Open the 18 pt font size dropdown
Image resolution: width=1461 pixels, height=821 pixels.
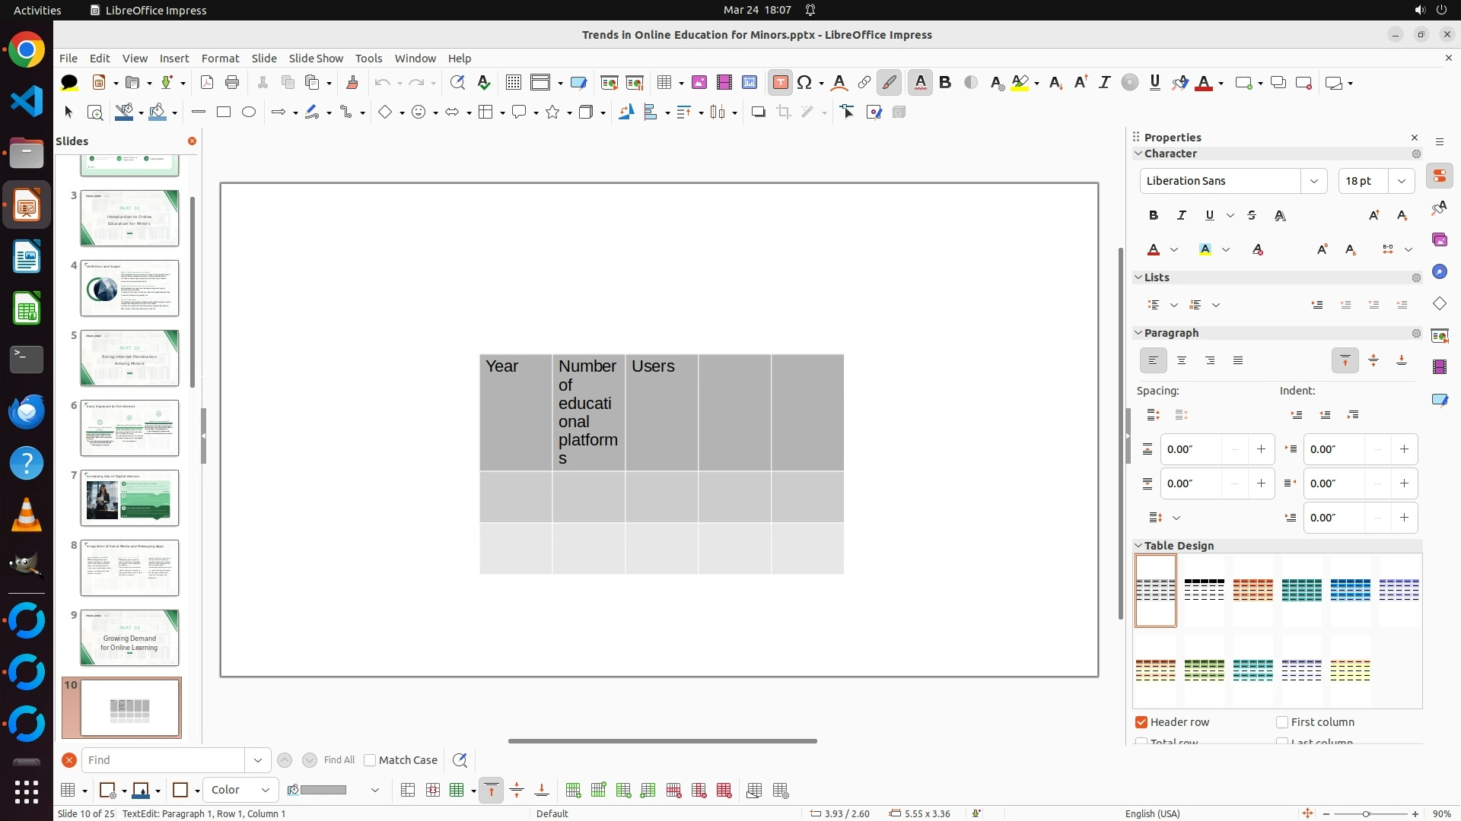coord(1401,181)
